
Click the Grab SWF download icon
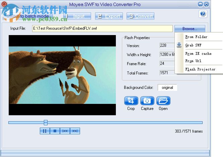coord(179,45)
